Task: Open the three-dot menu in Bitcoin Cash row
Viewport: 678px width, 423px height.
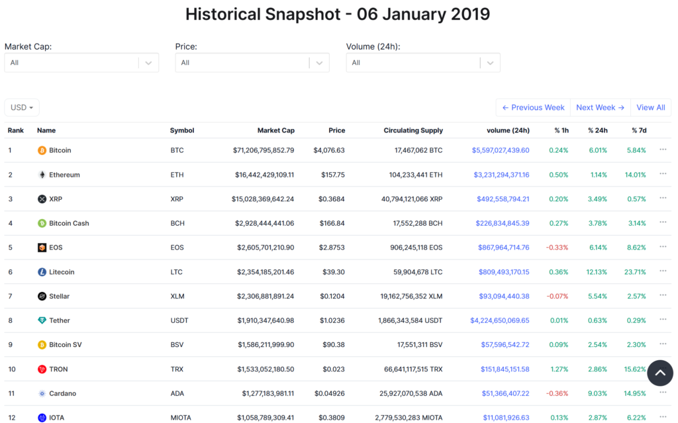Action: (663, 222)
